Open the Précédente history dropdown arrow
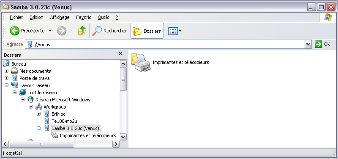 tap(50, 31)
